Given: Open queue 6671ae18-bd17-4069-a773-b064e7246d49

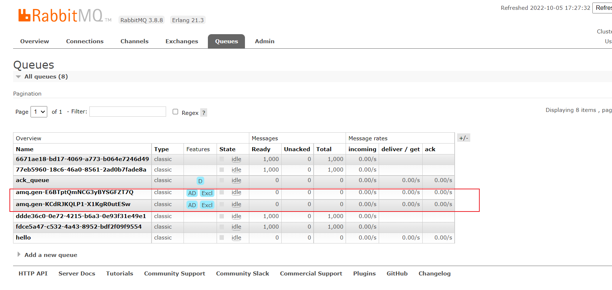Looking at the screenshot, I should point(82,159).
